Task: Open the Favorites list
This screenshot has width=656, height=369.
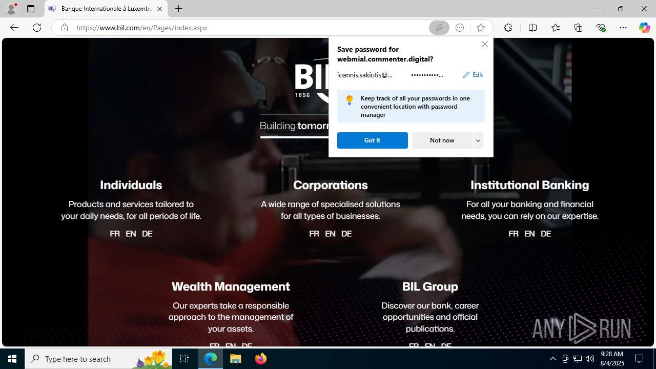Action: point(556,28)
